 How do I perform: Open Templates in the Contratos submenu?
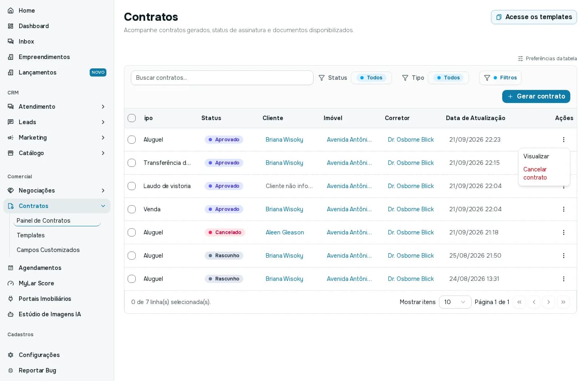(x=31, y=235)
